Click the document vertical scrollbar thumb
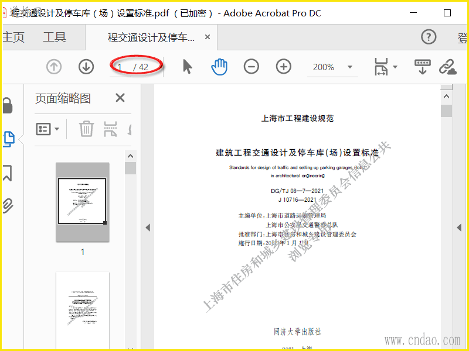This screenshot has width=469, height=351. click(x=446, y=111)
